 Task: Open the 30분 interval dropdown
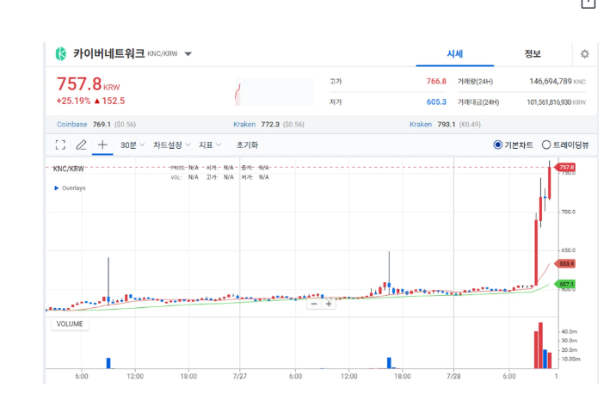132,145
